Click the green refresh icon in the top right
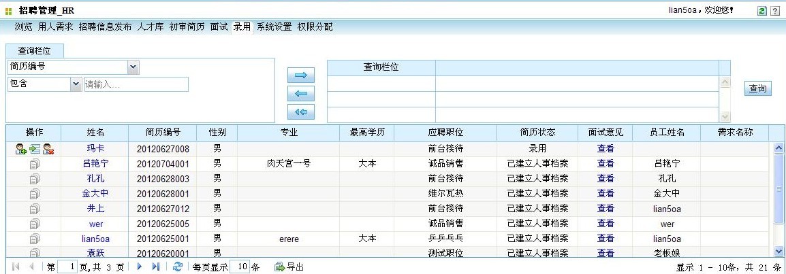The height and width of the screenshot is (274, 786). click(x=762, y=12)
